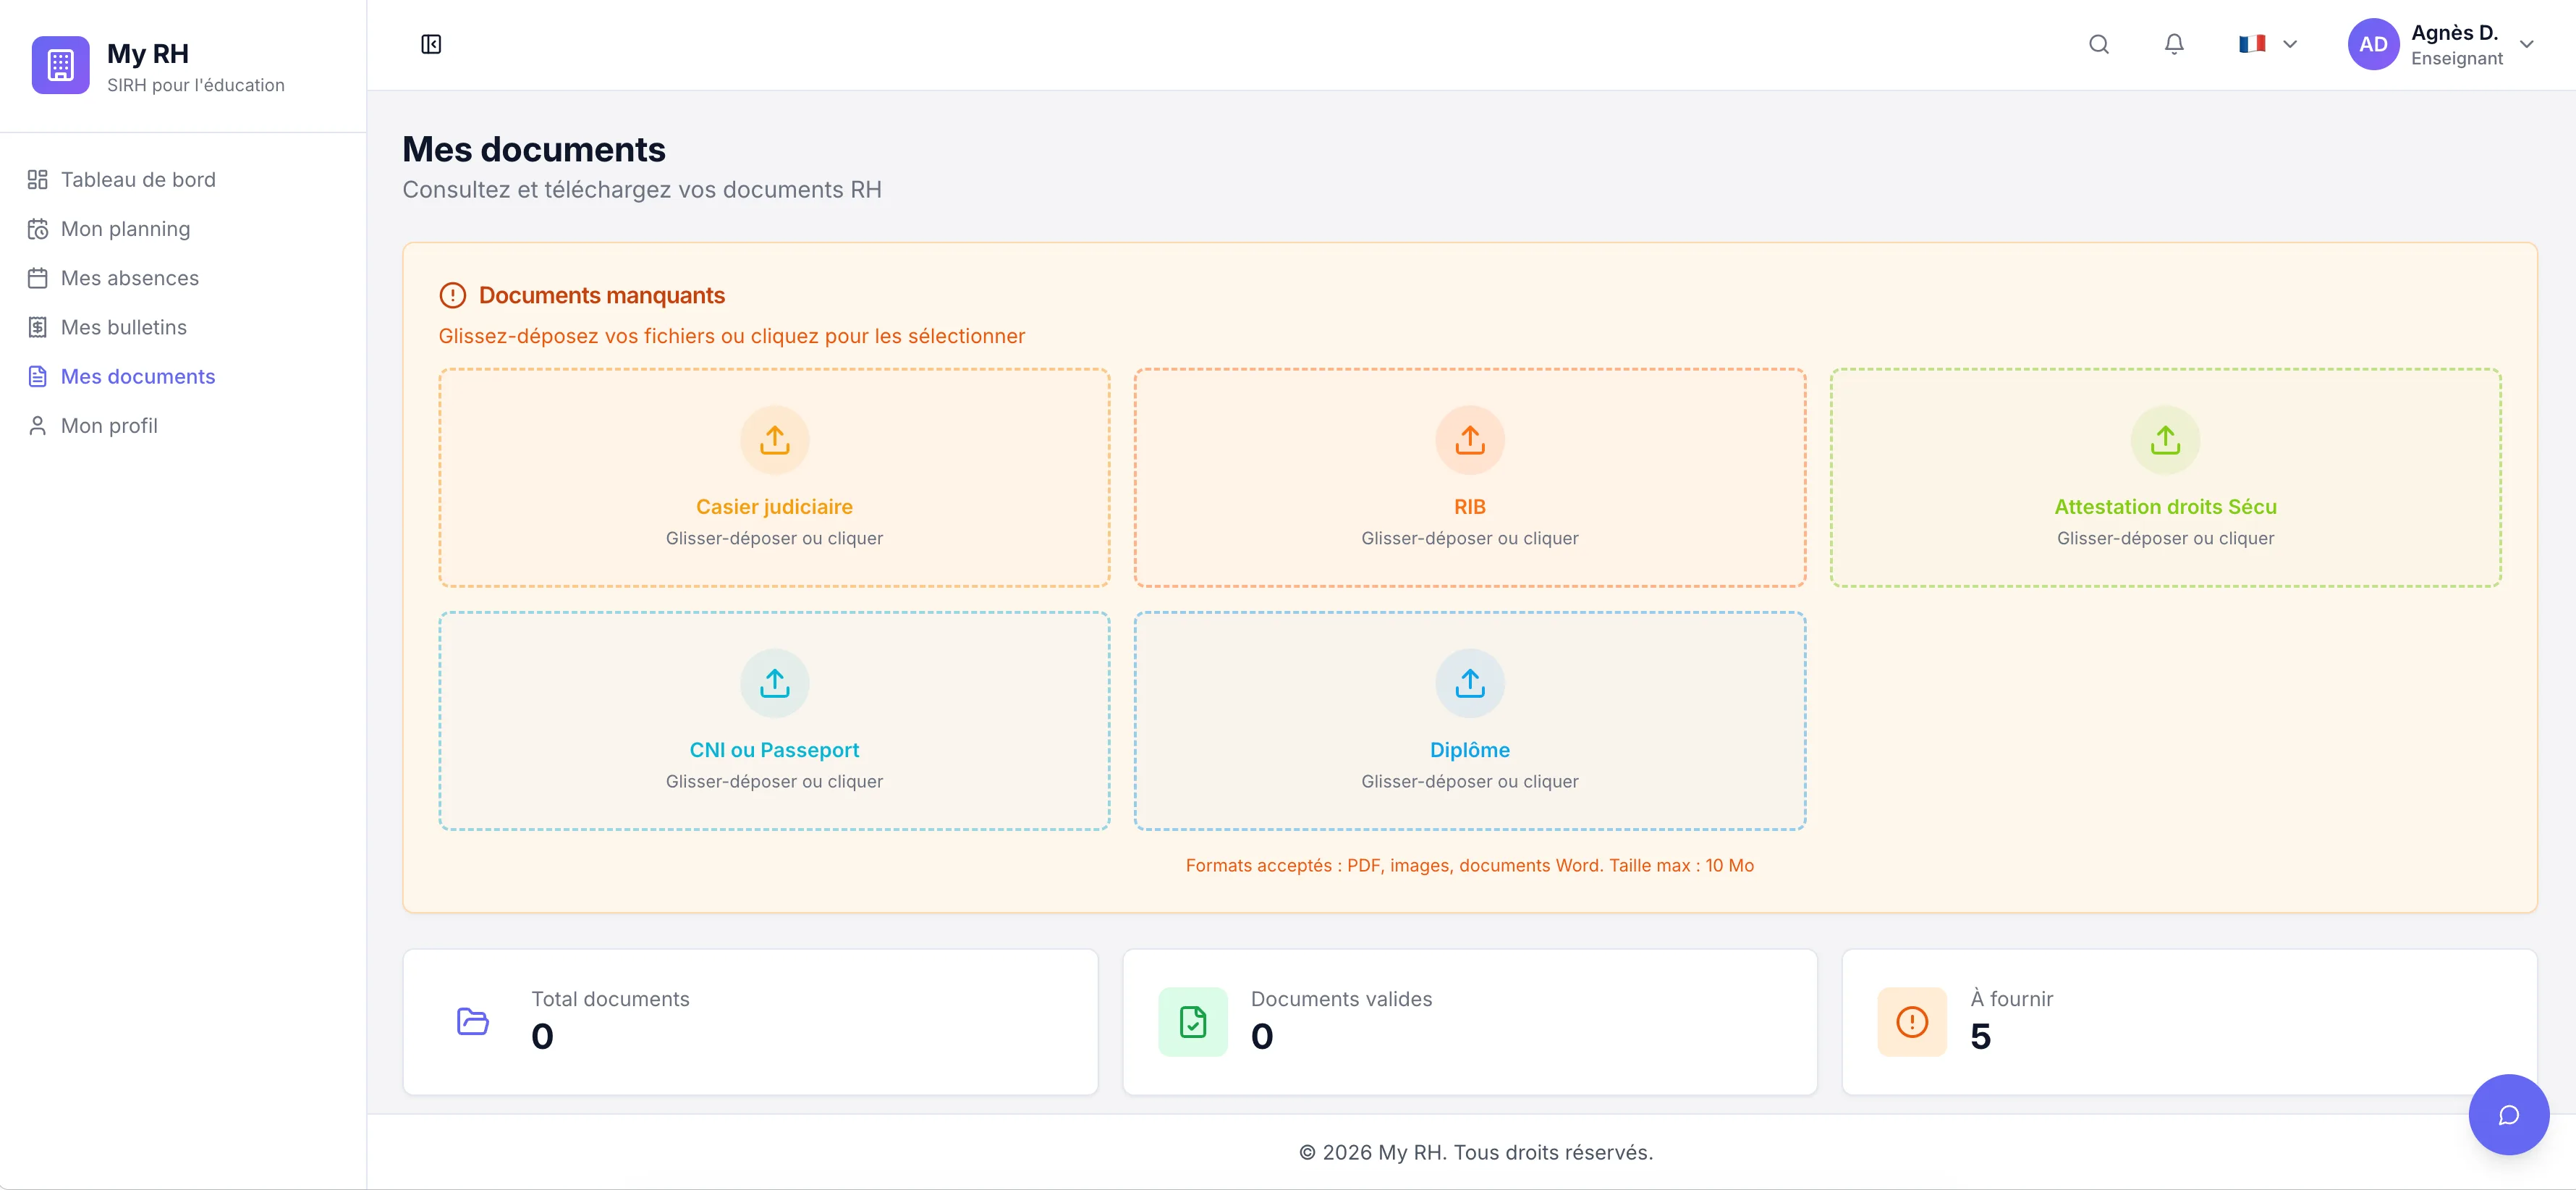This screenshot has height=1190, width=2576.
Task: Click the Total documents folder icon
Action: (473, 1022)
